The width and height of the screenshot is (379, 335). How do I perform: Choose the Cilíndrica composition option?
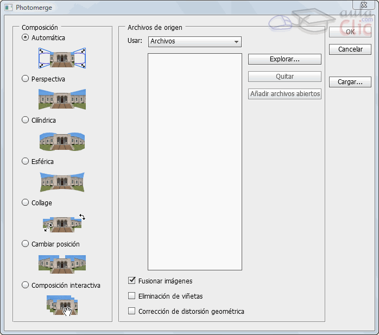25,120
